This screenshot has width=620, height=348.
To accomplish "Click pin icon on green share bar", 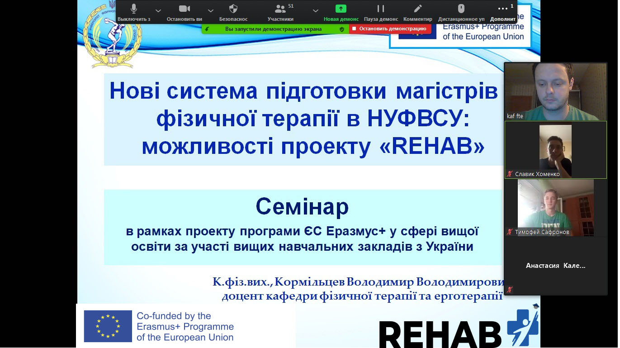I will (207, 29).
